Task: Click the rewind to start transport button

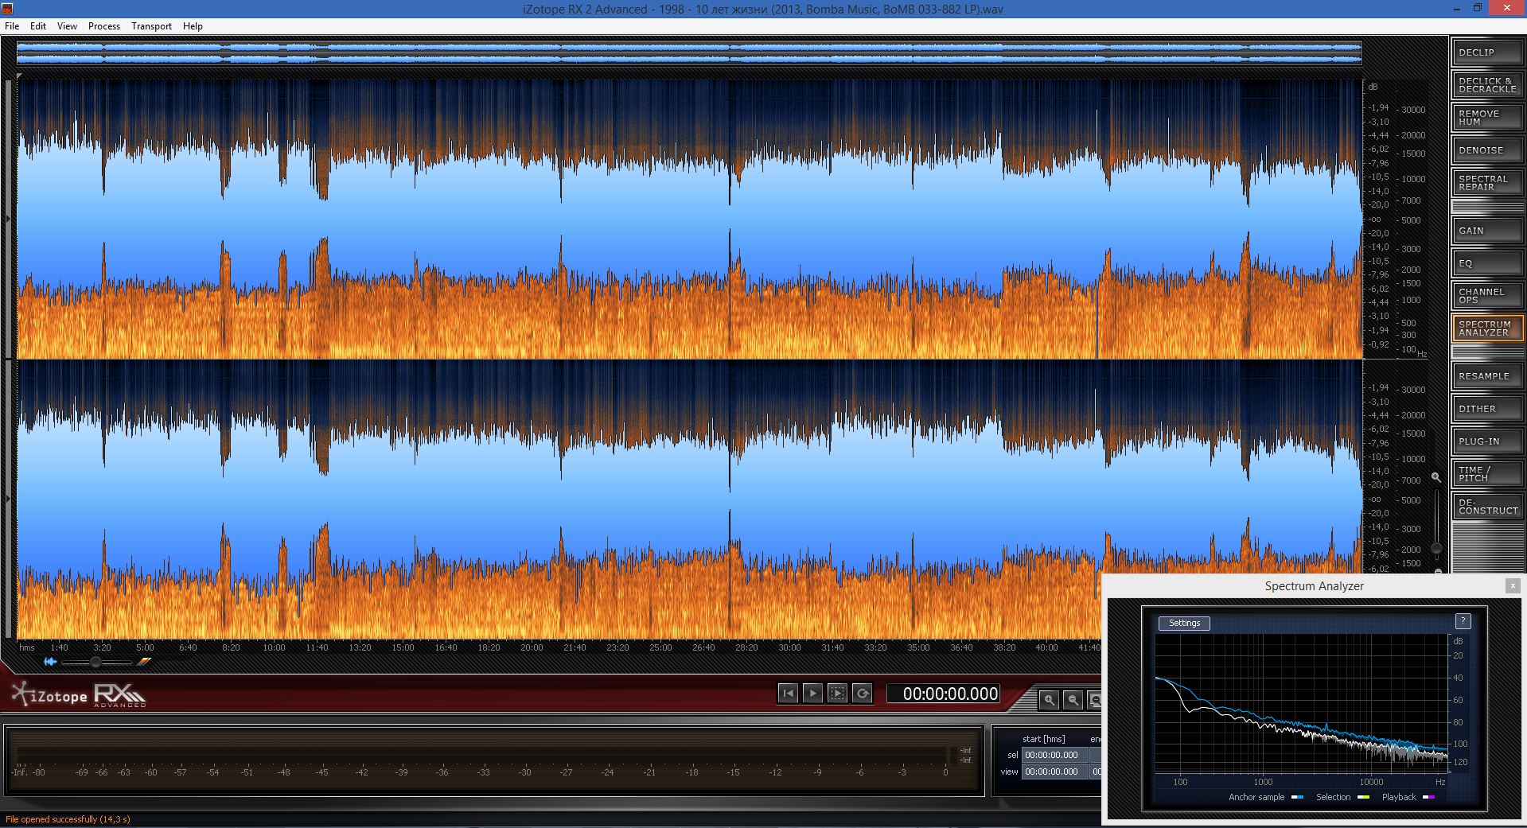Action: point(788,694)
